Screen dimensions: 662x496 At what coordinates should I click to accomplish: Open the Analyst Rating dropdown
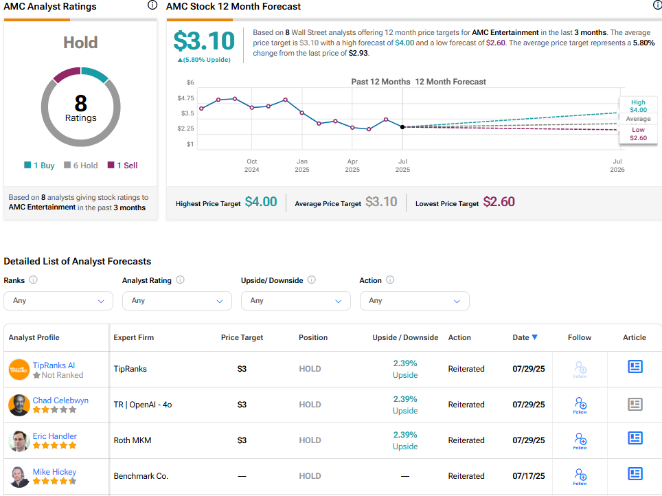point(177,301)
